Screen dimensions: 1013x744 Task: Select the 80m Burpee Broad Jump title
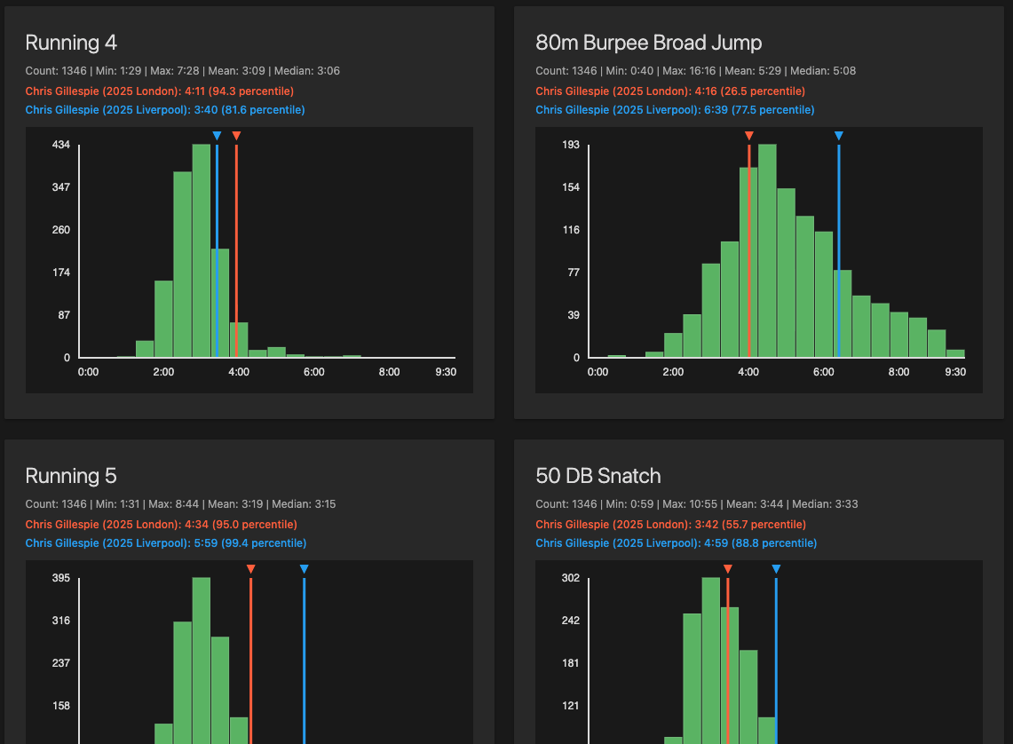pos(648,42)
